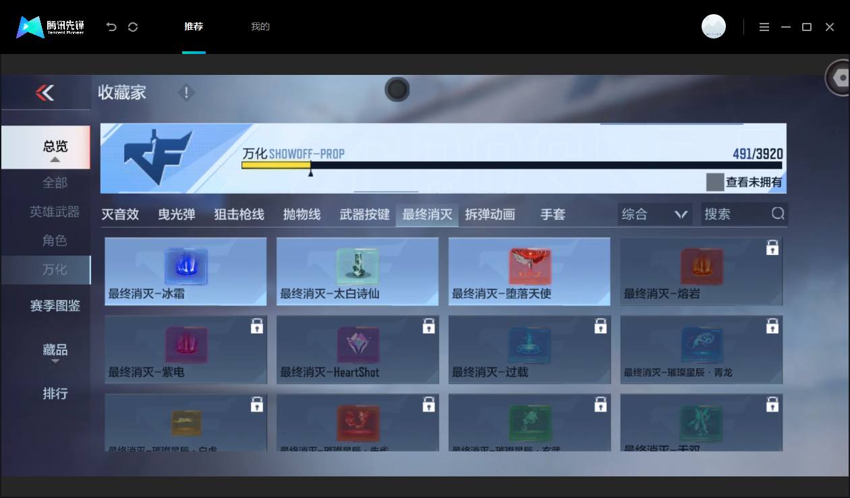850x498 pixels.
Task: Expand the 综合 sort dropdown
Action: pyautogui.click(x=654, y=215)
